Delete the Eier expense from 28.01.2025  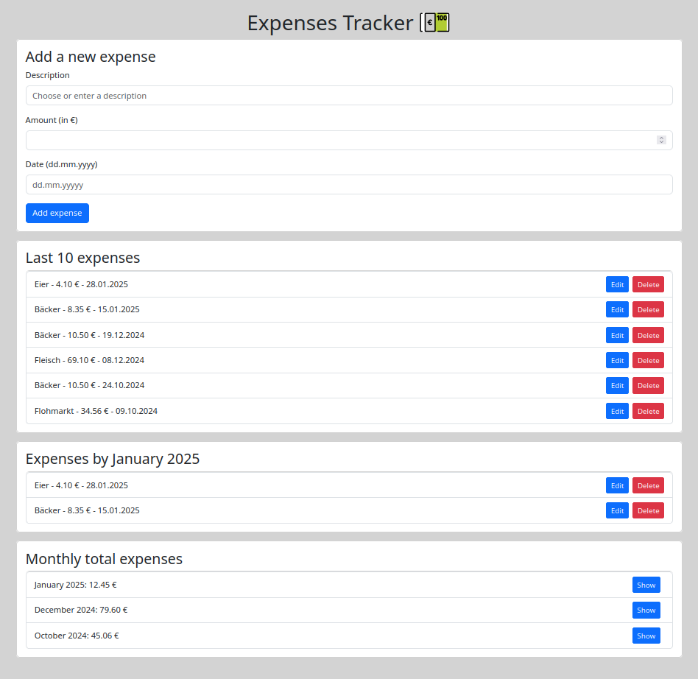pyautogui.click(x=648, y=284)
